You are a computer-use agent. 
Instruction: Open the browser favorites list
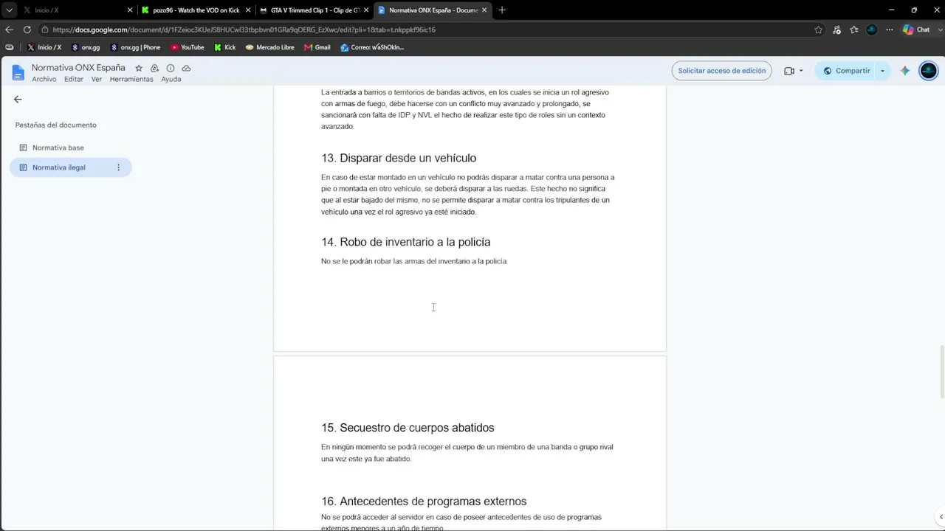[x=854, y=29]
